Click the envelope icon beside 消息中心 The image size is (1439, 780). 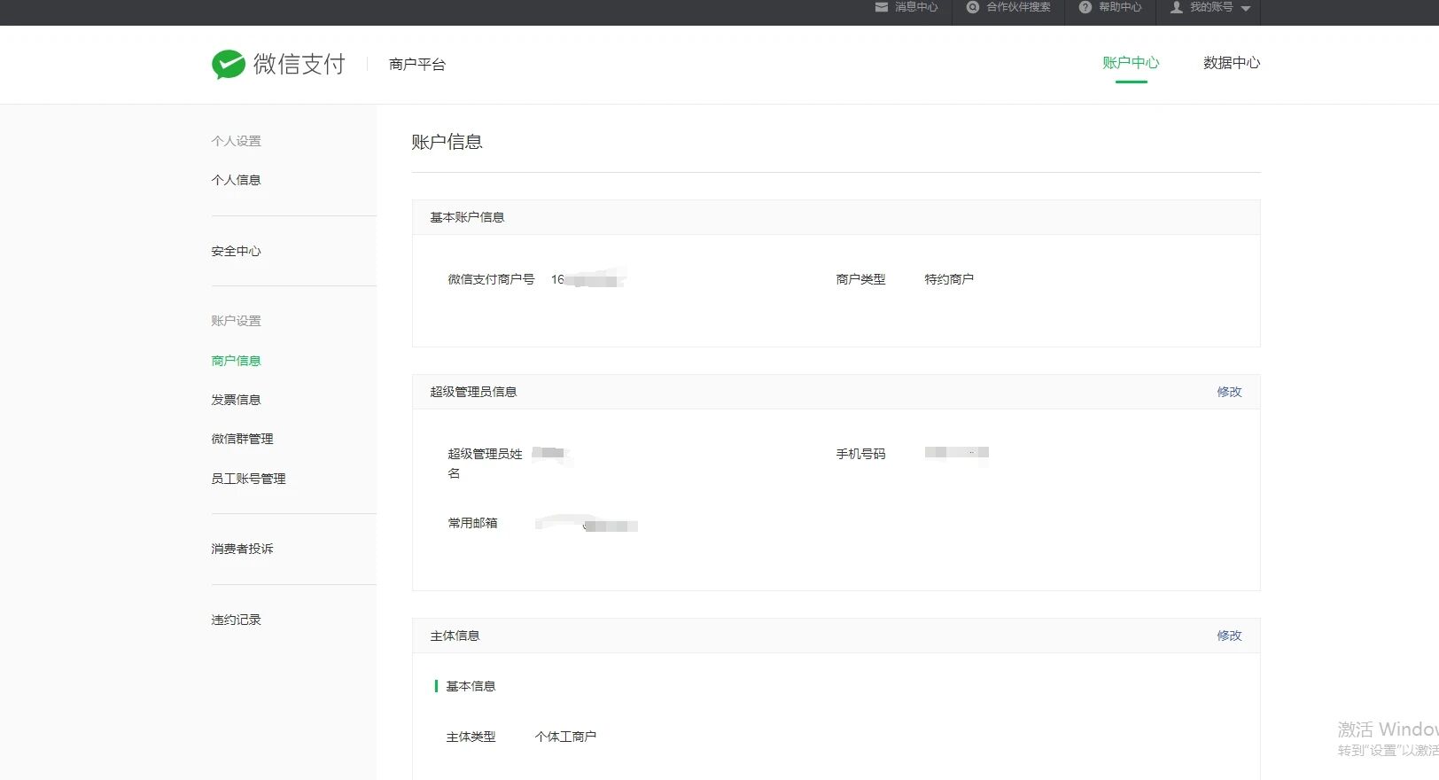882,7
